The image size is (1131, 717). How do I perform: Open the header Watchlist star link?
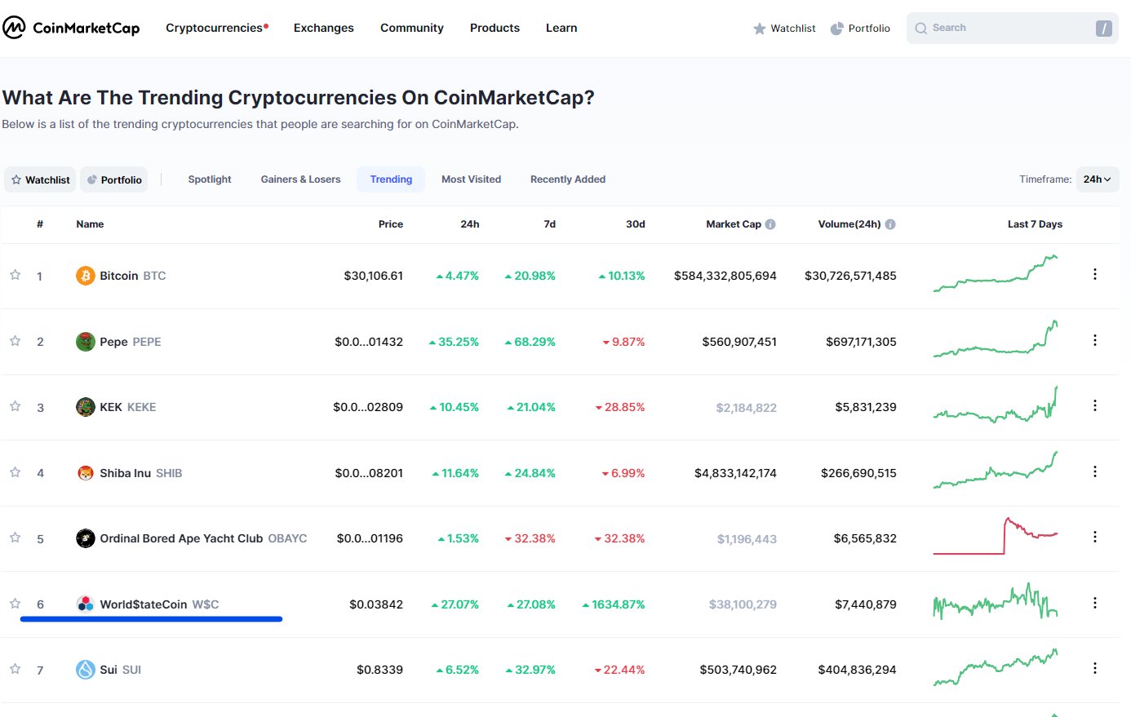pos(784,29)
